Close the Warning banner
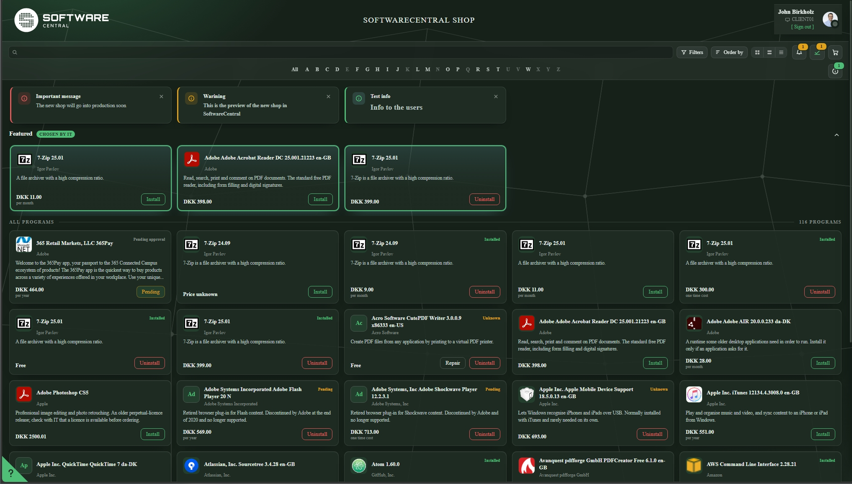The image size is (852, 484). coord(328,97)
